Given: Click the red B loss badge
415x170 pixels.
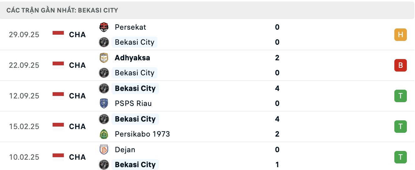Looking at the screenshot, I should tap(400, 65).
